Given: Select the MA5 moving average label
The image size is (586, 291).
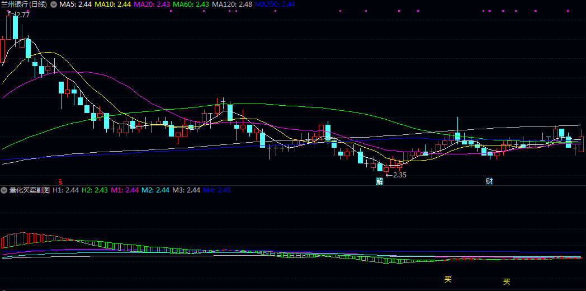Looking at the screenshot, I should [x=75, y=4].
